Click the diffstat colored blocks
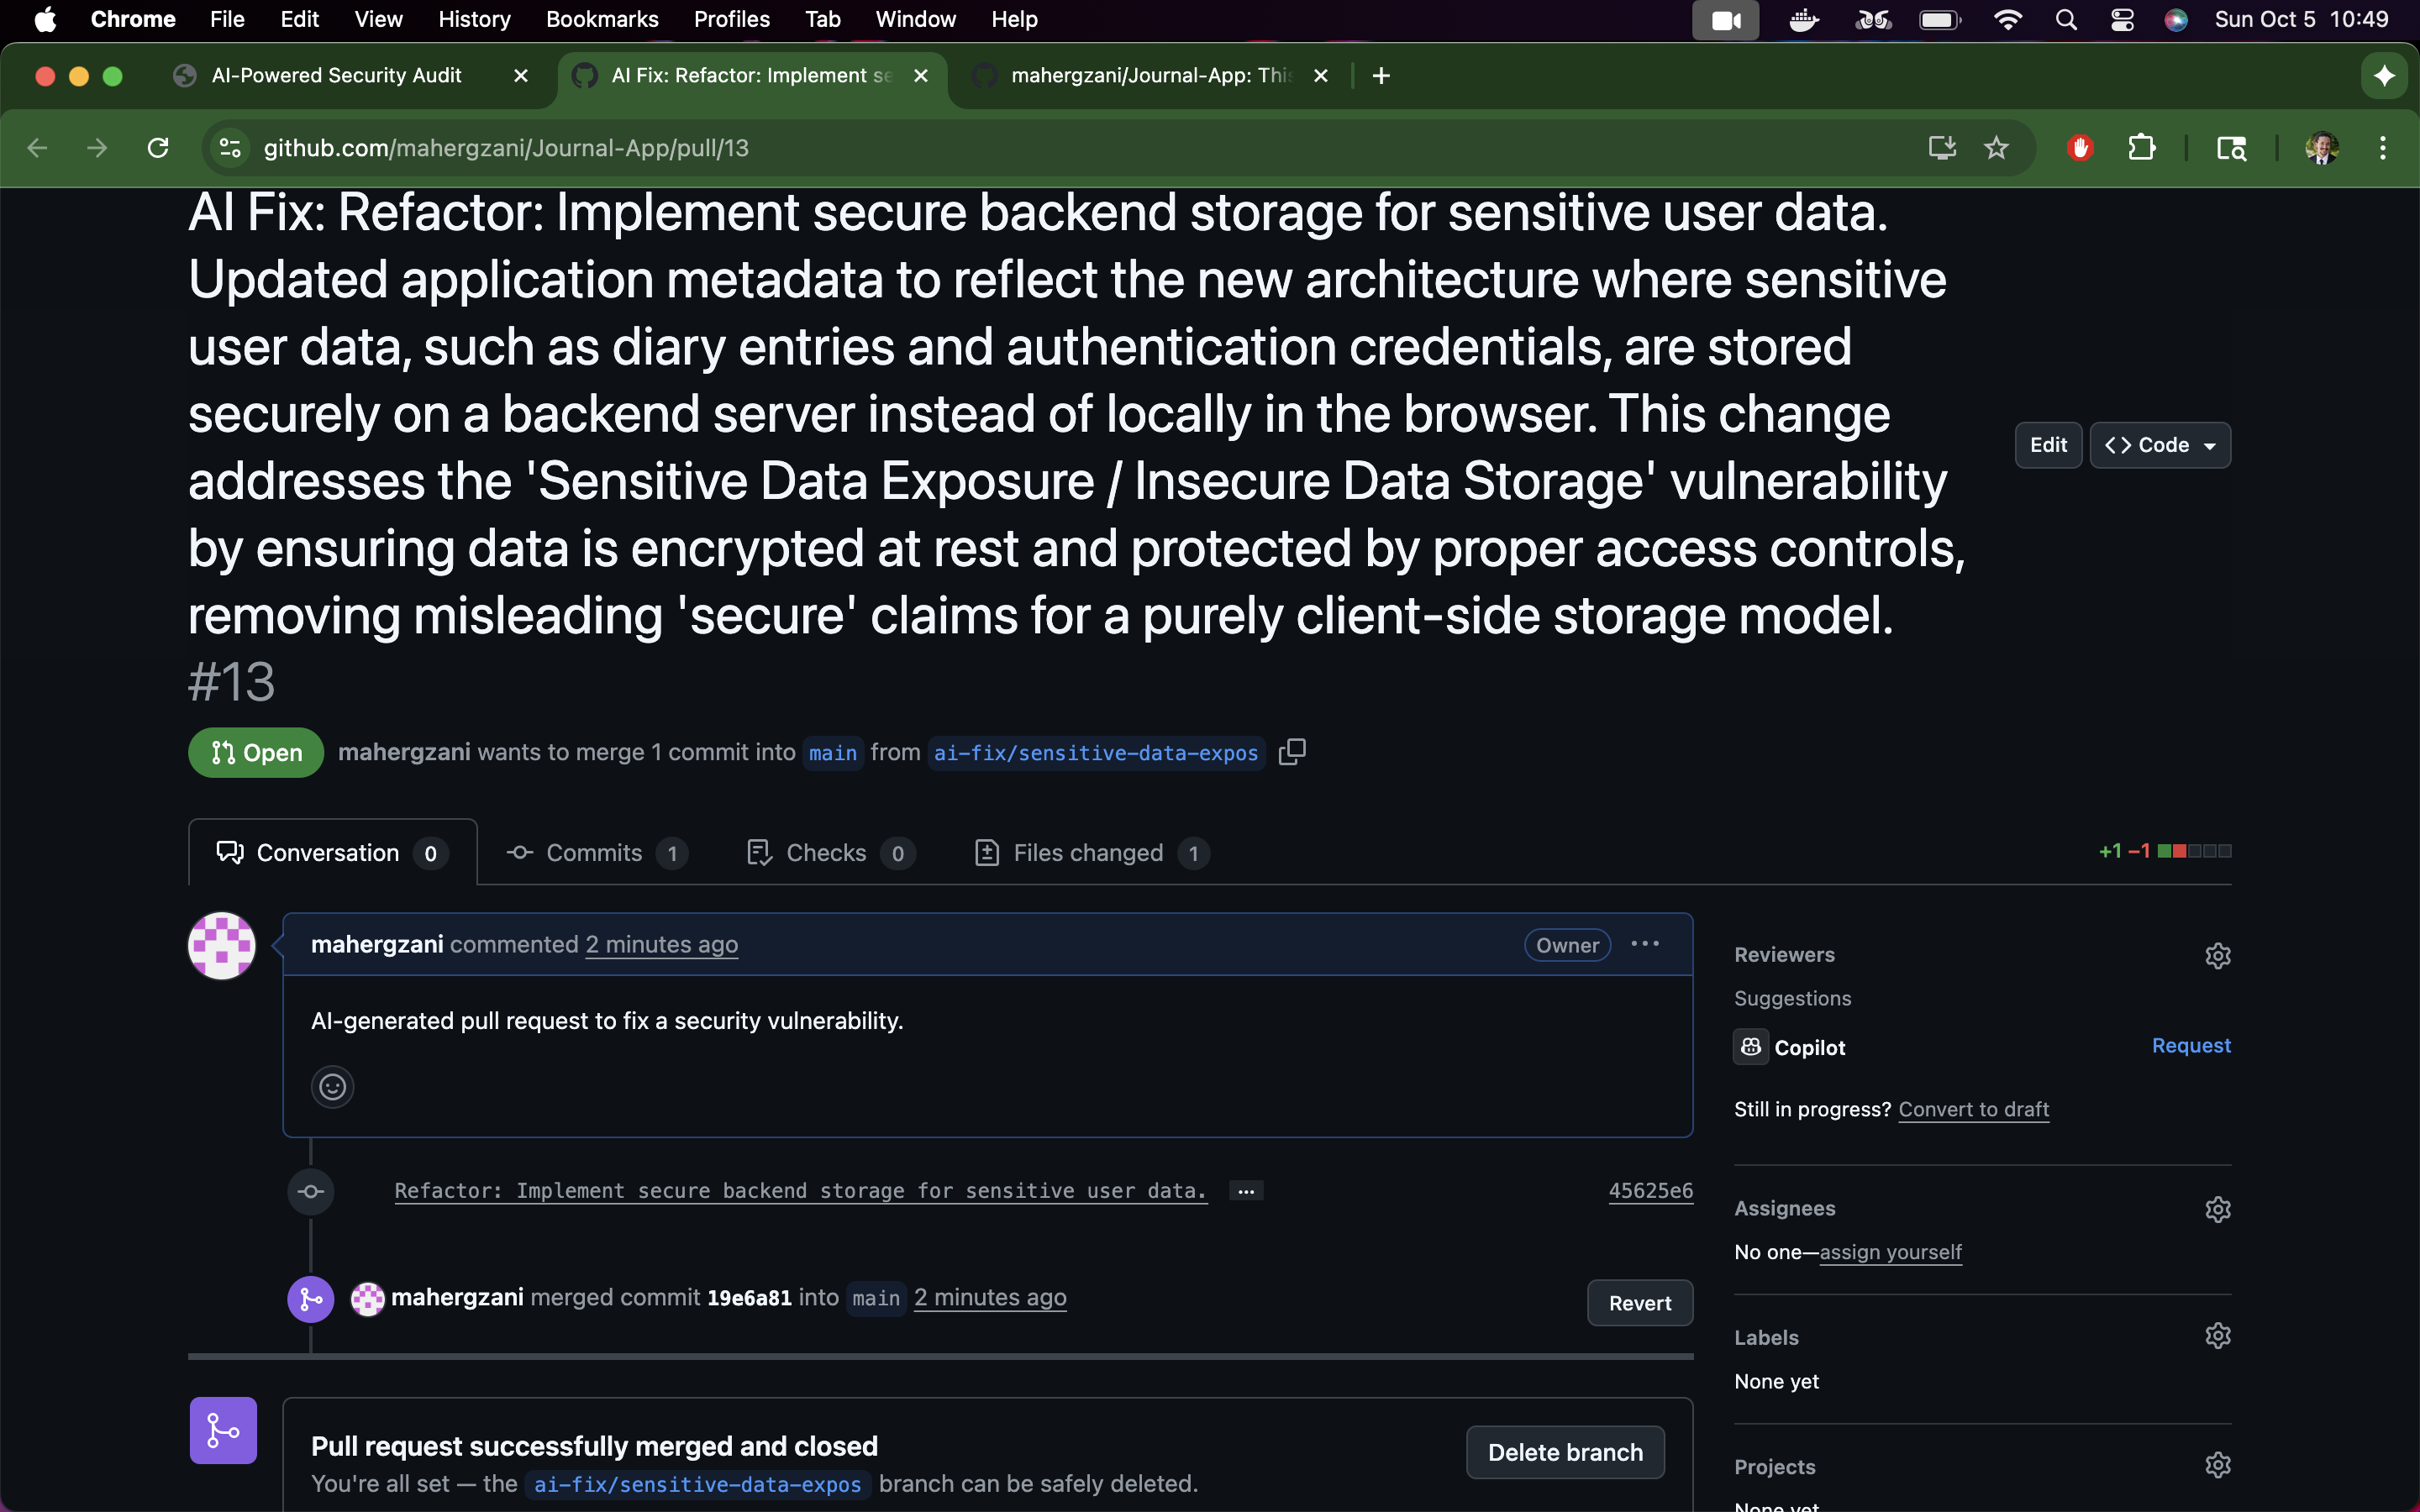Screen dimensions: 2420x1512 pos(2194,851)
